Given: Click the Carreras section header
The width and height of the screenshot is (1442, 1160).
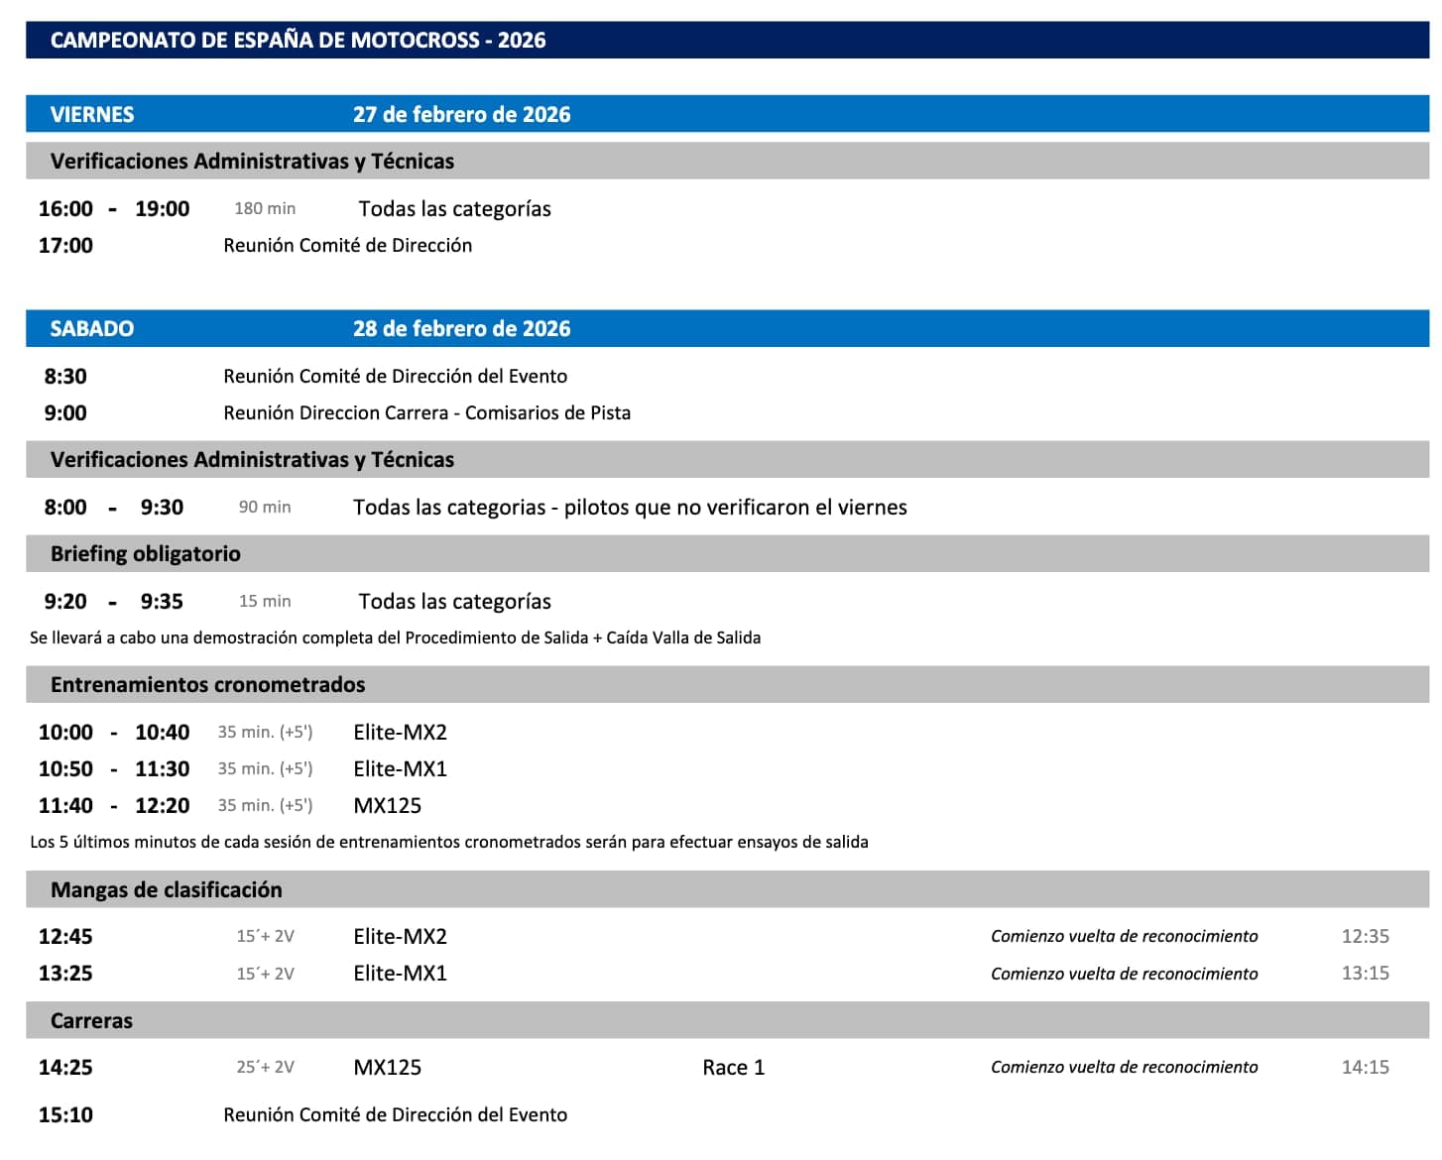Looking at the screenshot, I should (x=91, y=1021).
